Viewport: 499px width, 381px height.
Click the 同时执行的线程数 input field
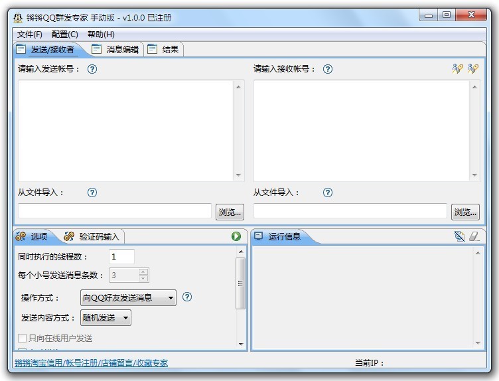[121, 257]
